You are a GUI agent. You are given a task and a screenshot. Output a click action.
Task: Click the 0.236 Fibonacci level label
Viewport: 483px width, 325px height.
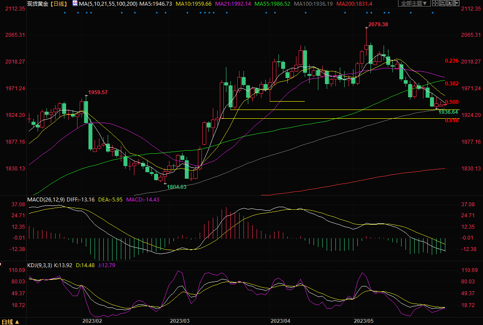click(x=451, y=61)
